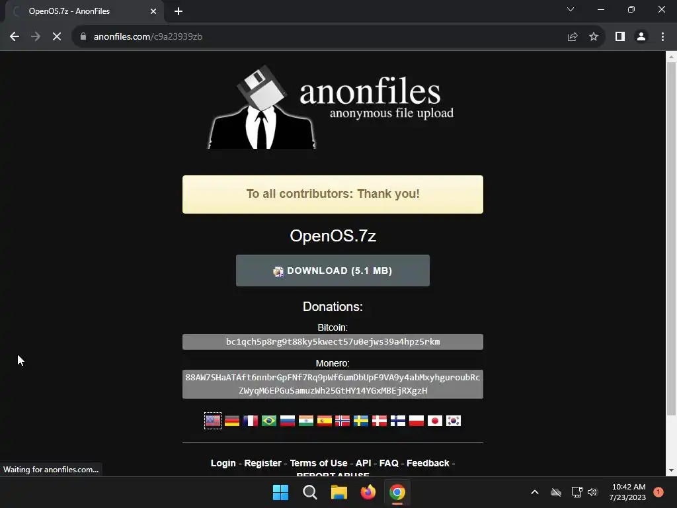The height and width of the screenshot is (508, 677).
Task: Bookmark this page with the star
Action: (x=594, y=37)
